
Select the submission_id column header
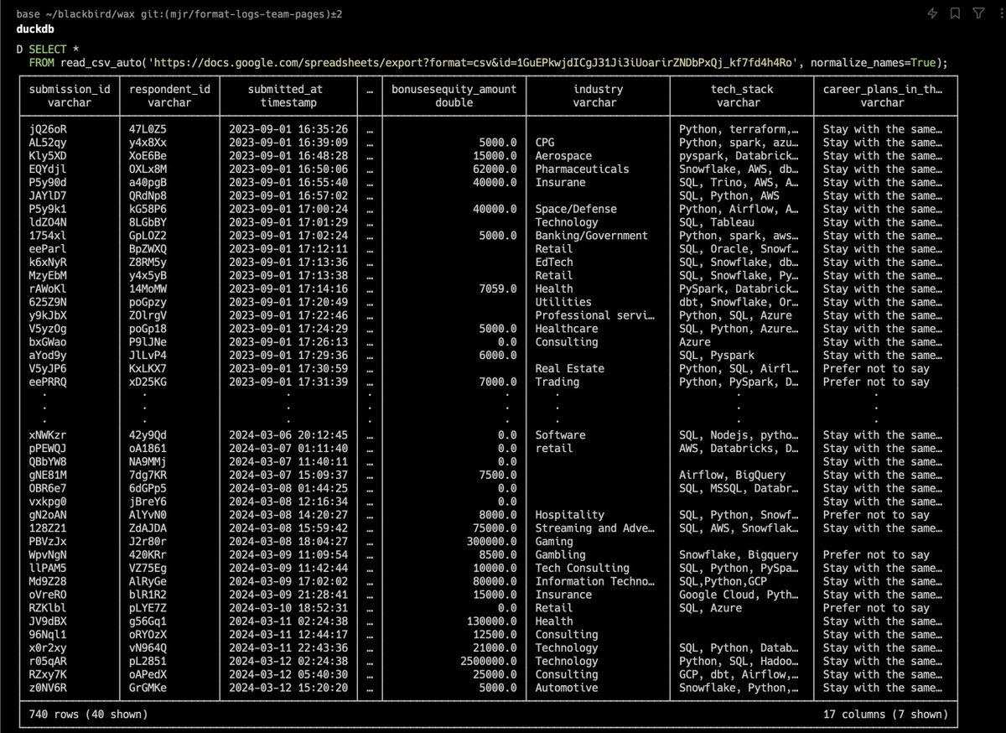(70, 89)
